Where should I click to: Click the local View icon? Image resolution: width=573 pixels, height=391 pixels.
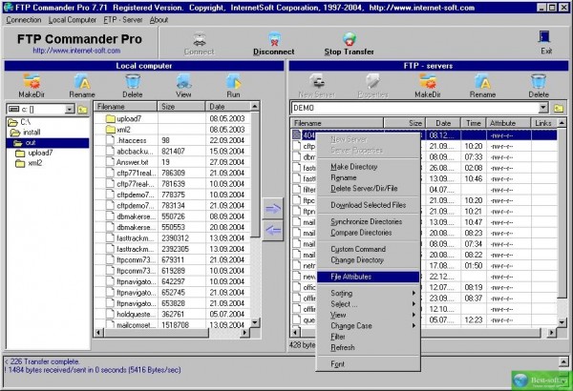(x=183, y=81)
